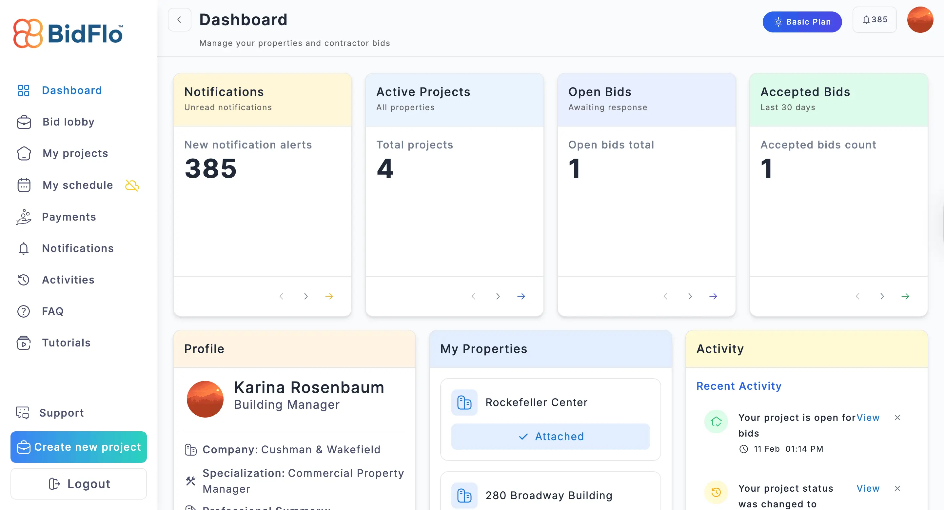Select My projects in the sidebar
The image size is (944, 510).
click(x=75, y=153)
